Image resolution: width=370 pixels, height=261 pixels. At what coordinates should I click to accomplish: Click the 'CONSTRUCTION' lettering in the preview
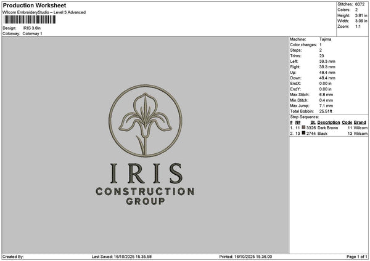coord(145,191)
